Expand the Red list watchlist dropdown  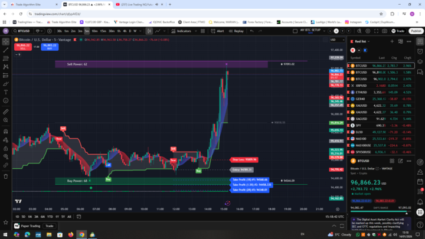362,41
